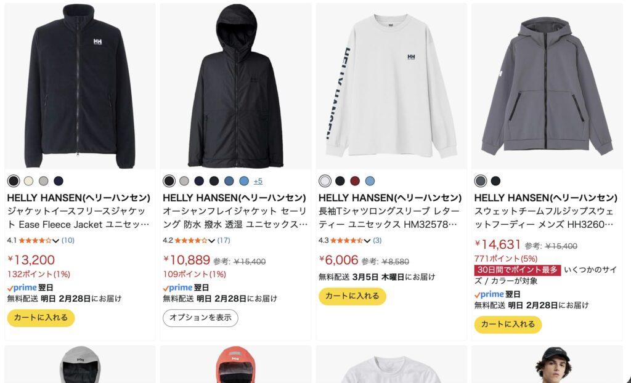
Task: Choose the black swatch under the gray sweat hoodie
Action: tap(495, 181)
